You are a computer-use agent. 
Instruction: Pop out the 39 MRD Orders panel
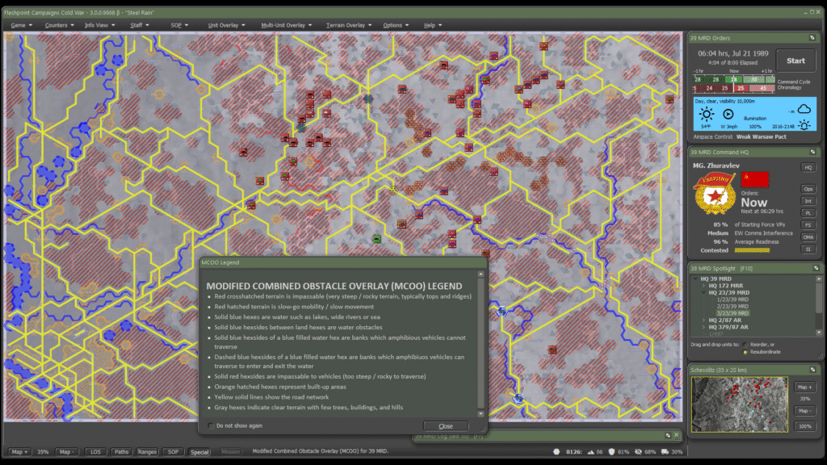(x=812, y=37)
